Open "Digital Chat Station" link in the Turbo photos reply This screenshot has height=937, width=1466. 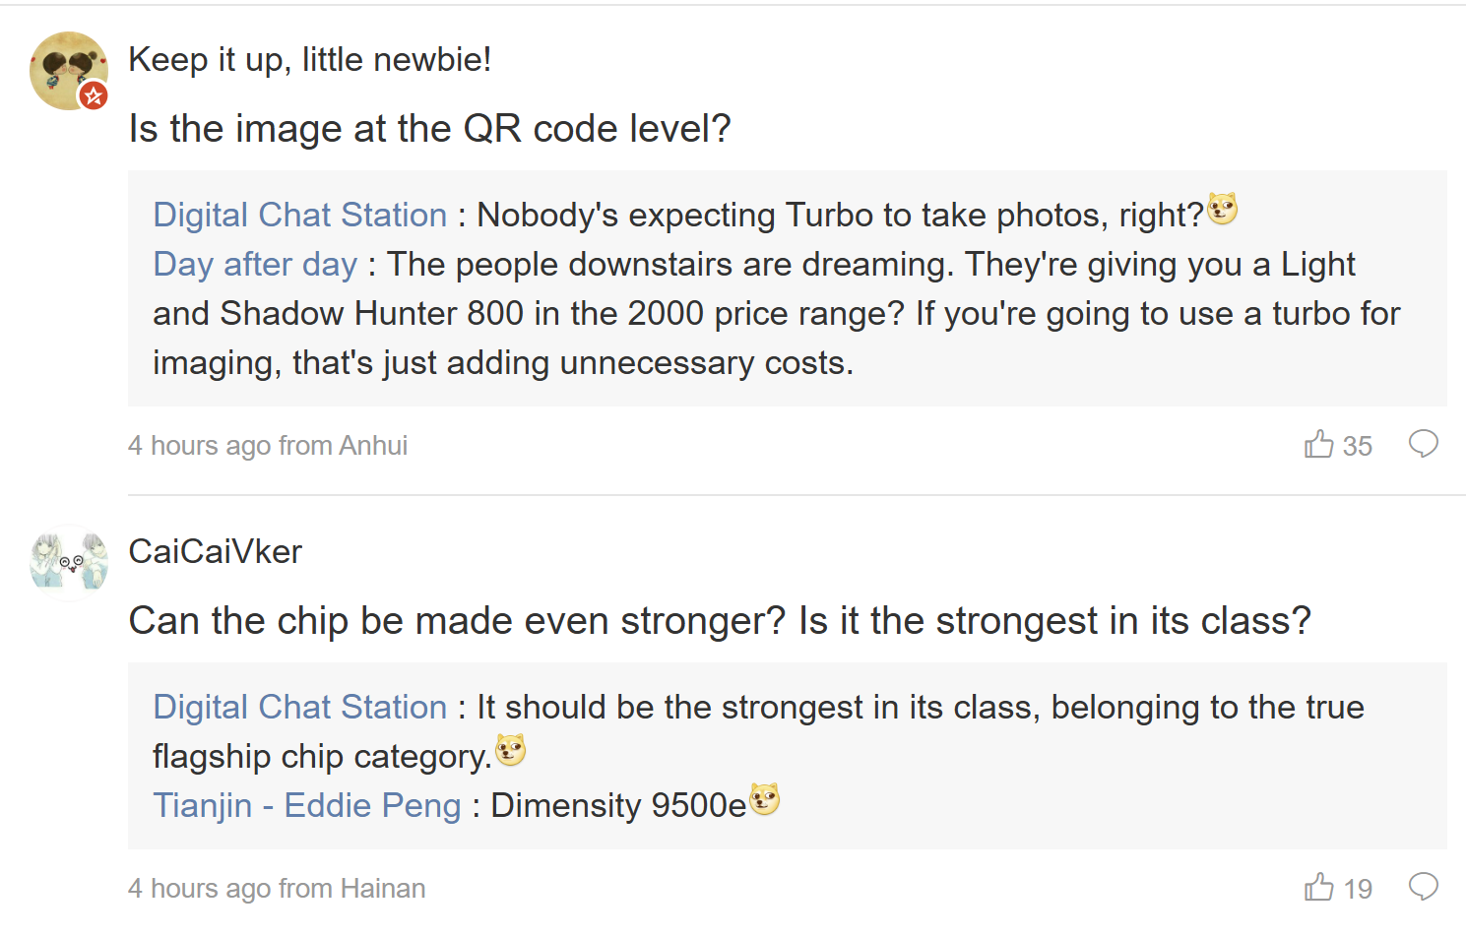point(299,215)
